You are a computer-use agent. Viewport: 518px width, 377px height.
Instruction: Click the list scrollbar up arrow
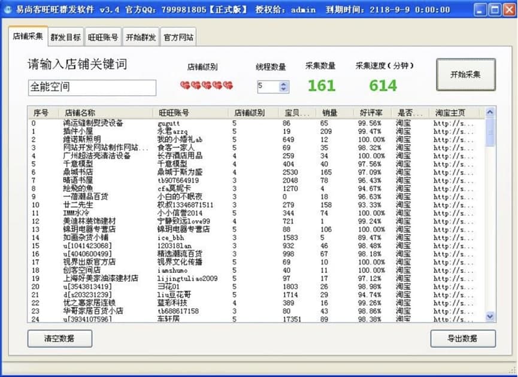tap(490, 113)
